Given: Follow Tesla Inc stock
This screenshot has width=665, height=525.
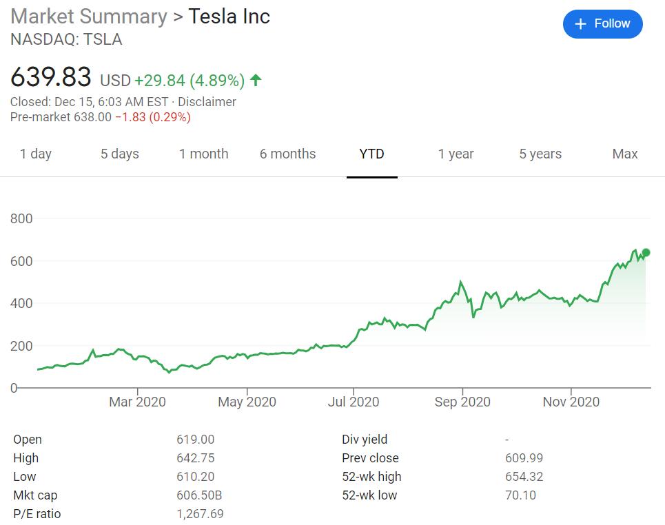Looking at the screenshot, I should 602,24.
